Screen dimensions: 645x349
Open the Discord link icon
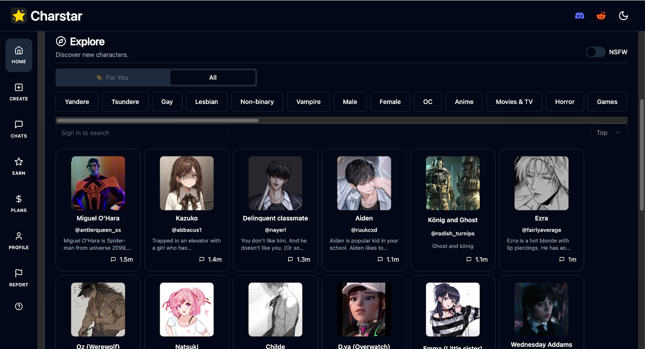point(579,16)
